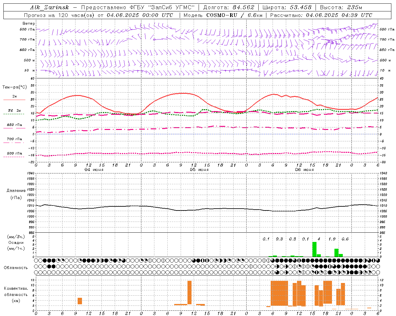Click the 'Облачность' cloudiness label
The image size is (396, 316).
pyautogui.click(x=16, y=268)
